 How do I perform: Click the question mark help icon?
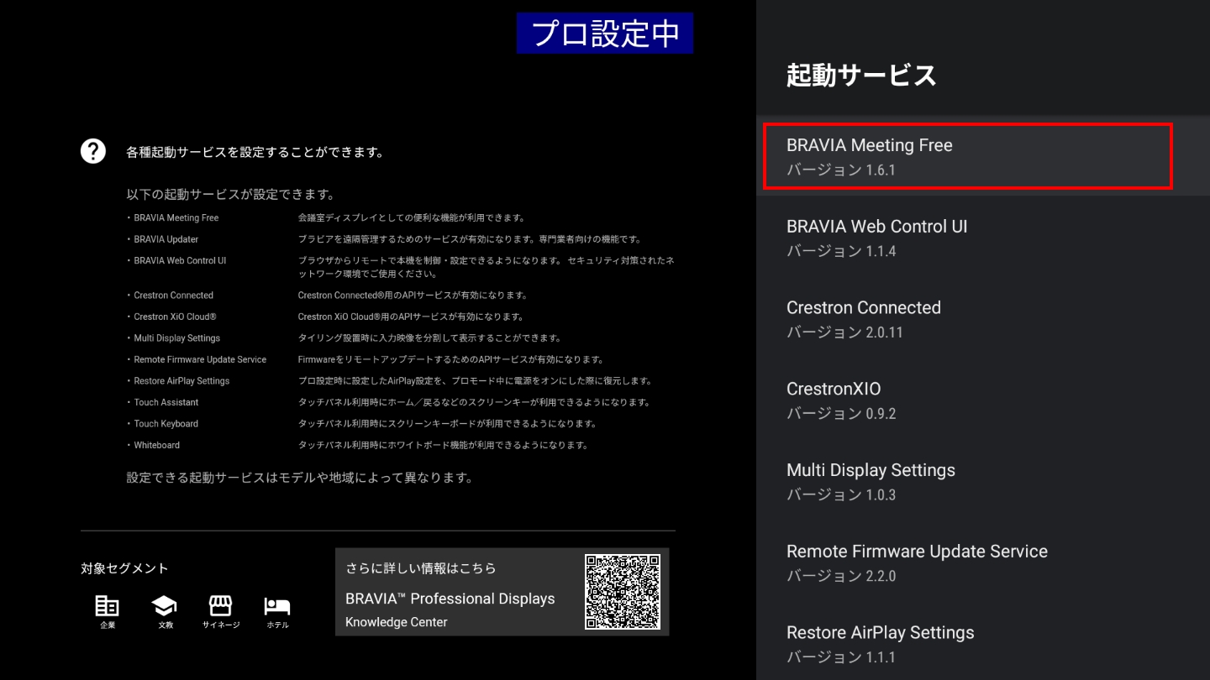tap(92, 152)
